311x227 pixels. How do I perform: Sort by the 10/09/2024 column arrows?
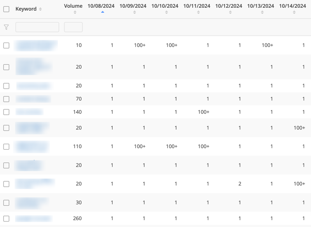click(x=135, y=12)
